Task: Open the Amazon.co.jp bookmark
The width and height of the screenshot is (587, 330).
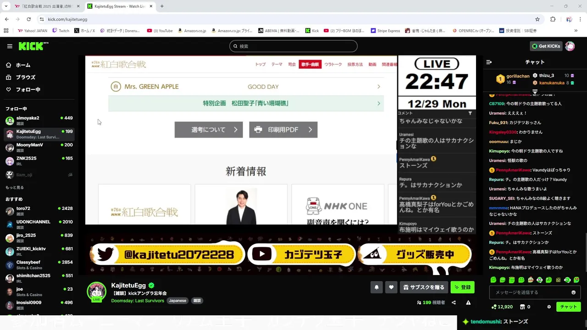Action: coord(192,31)
